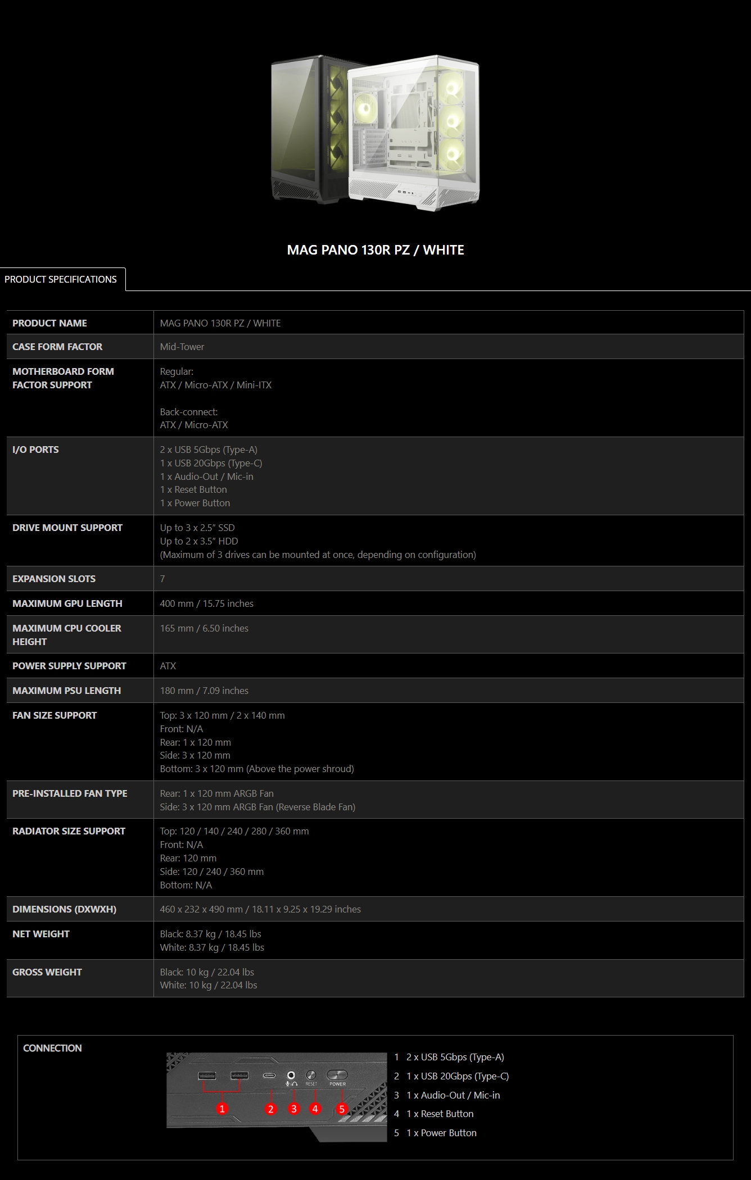Select 'Rear: 1 x 120 mm ARGB Fan' line
751x1180 pixels.
[217, 793]
